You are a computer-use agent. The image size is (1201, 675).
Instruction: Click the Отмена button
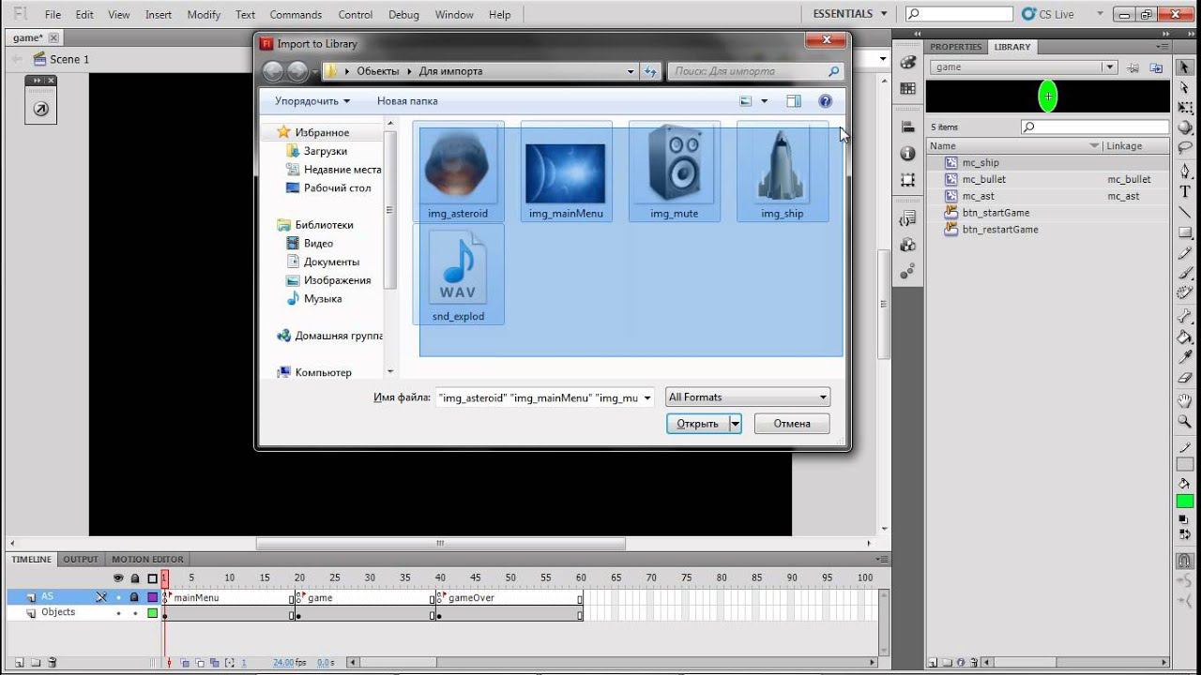[792, 424]
